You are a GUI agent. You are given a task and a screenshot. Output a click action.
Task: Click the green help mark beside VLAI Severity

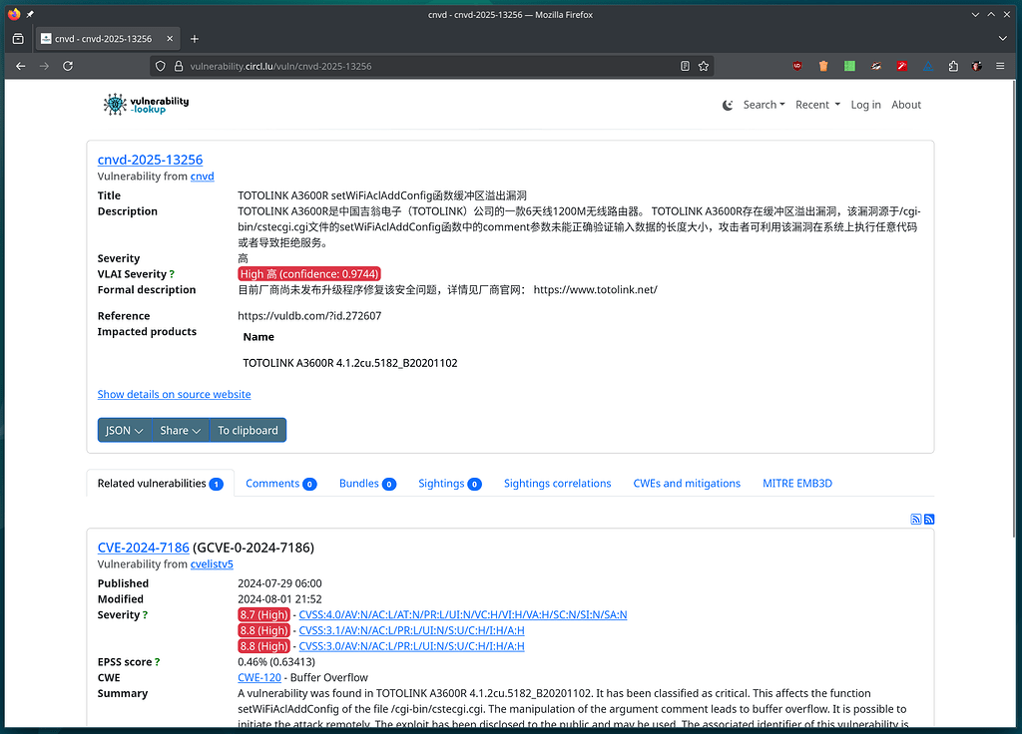[172, 274]
